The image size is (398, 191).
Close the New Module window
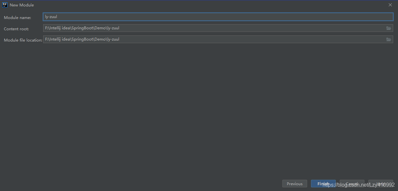point(390,5)
